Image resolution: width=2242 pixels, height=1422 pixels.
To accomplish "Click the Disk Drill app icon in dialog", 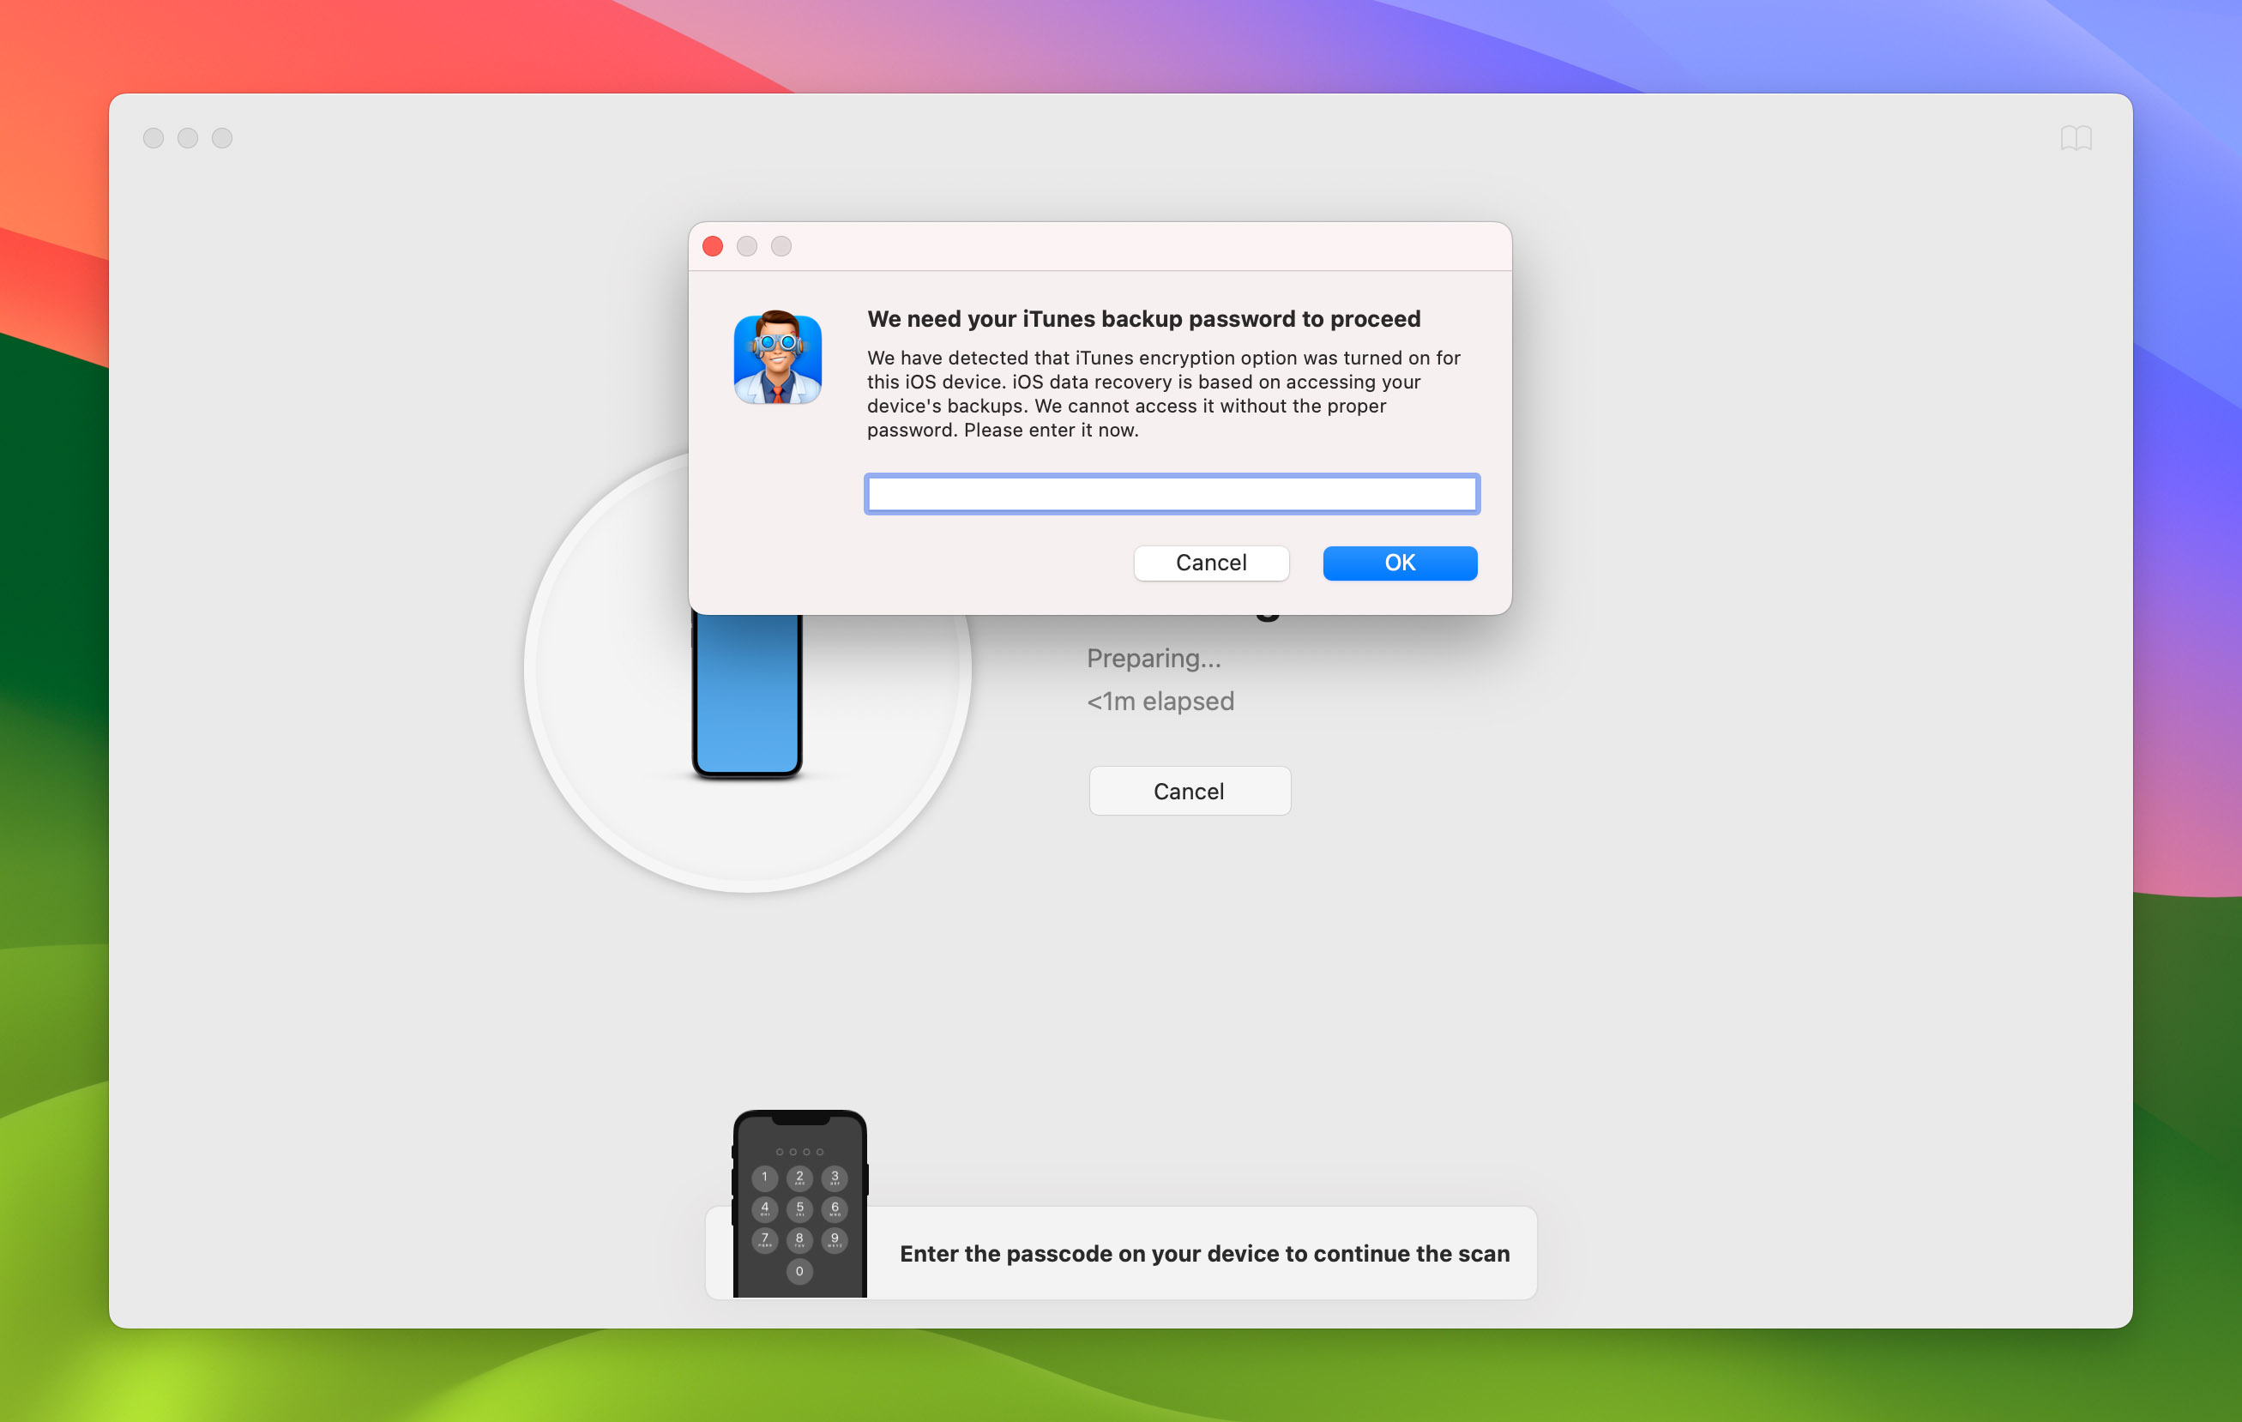I will tap(777, 358).
